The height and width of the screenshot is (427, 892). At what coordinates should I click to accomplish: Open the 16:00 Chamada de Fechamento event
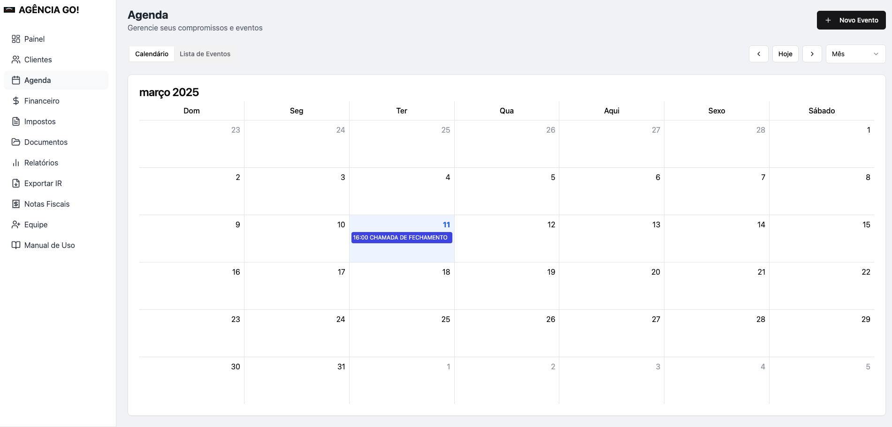pos(402,238)
